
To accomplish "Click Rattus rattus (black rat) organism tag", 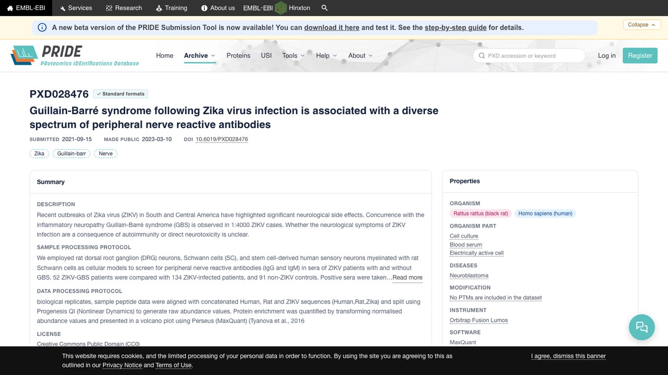I will 481,214.
